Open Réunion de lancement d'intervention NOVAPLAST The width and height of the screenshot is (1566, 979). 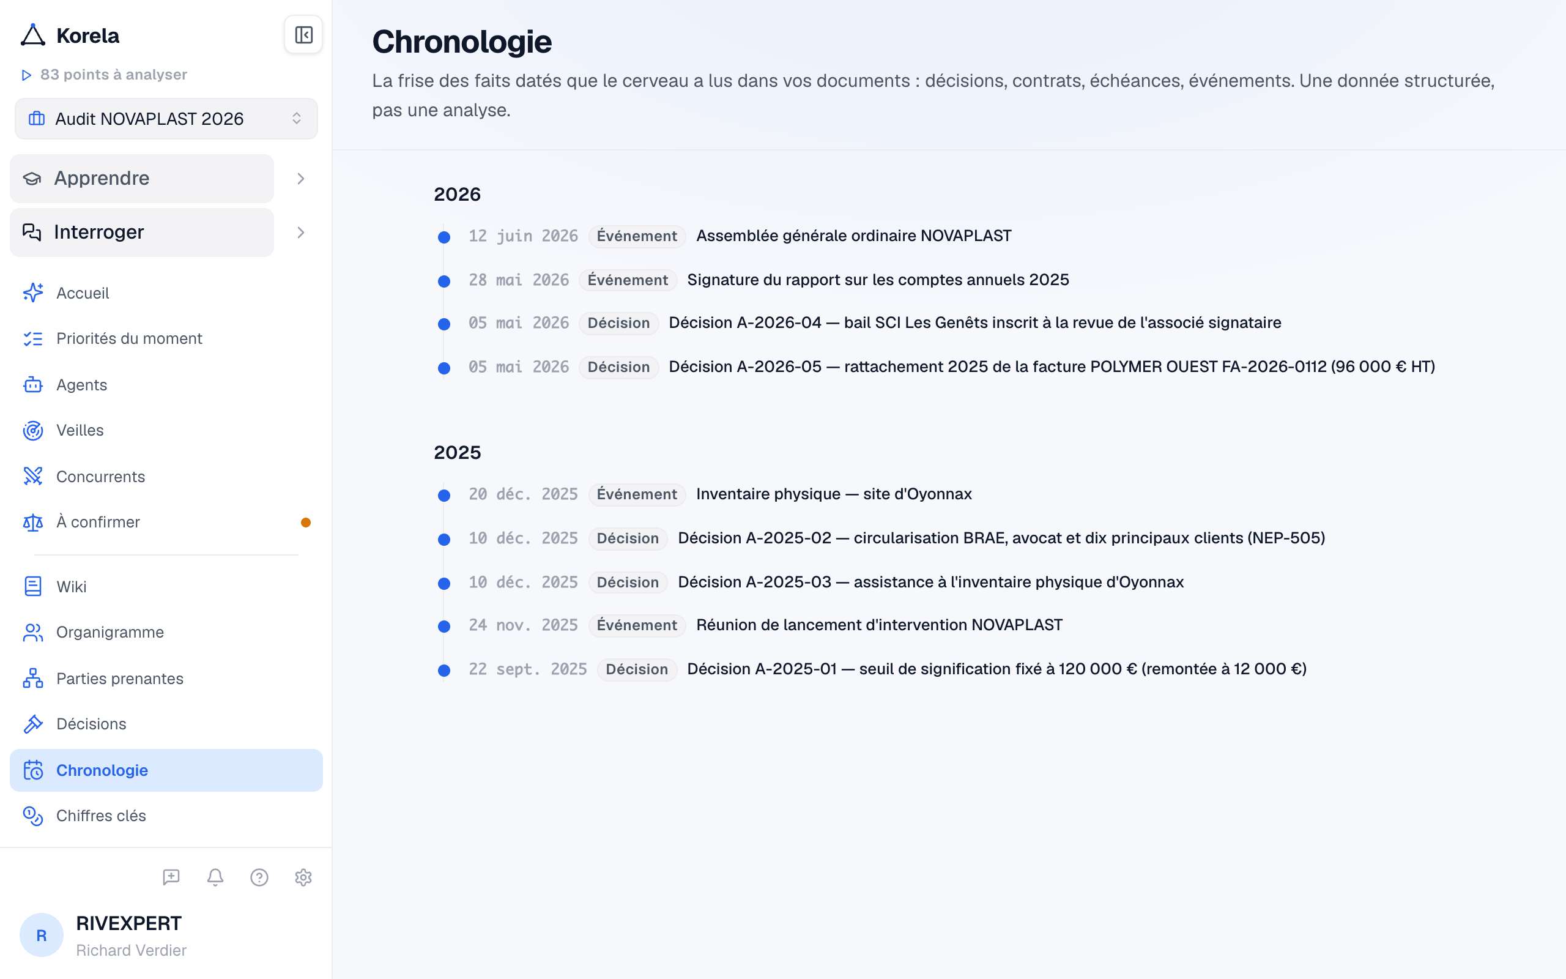pyautogui.click(x=880, y=625)
